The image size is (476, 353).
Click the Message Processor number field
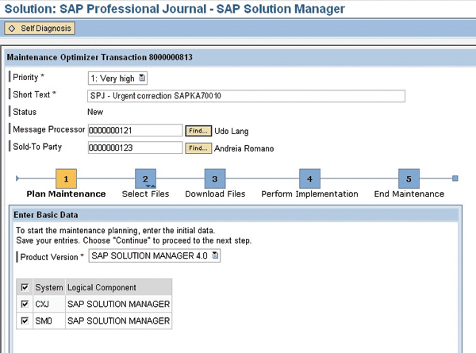(x=135, y=130)
